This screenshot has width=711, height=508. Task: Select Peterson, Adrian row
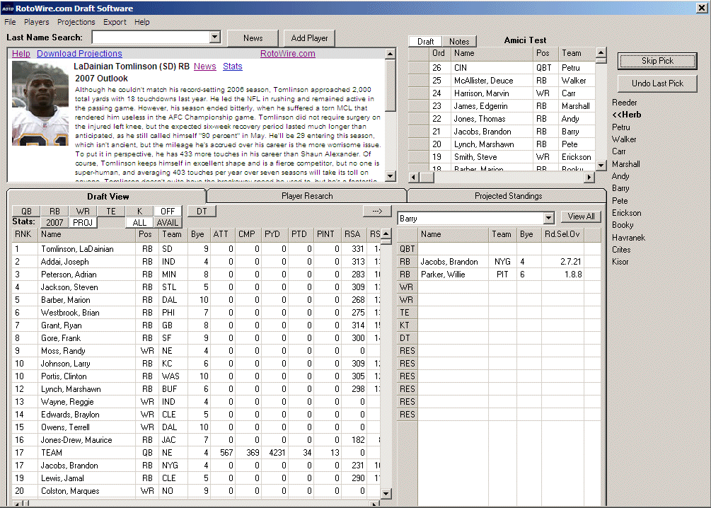[x=196, y=275]
